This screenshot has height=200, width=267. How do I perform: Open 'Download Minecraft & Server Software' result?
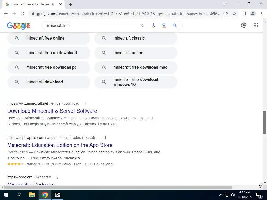52,111
